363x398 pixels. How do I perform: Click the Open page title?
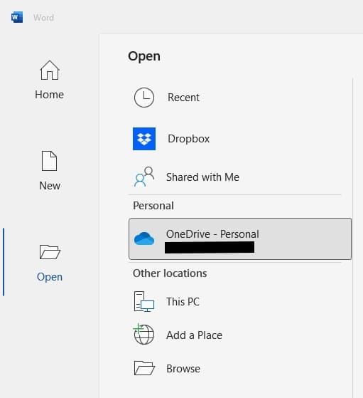click(x=144, y=56)
